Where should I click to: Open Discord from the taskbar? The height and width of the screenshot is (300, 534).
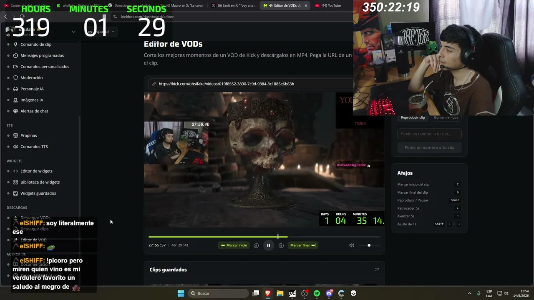point(329,293)
